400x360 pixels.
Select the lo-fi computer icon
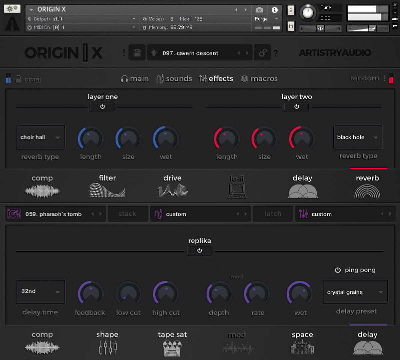tap(237, 191)
